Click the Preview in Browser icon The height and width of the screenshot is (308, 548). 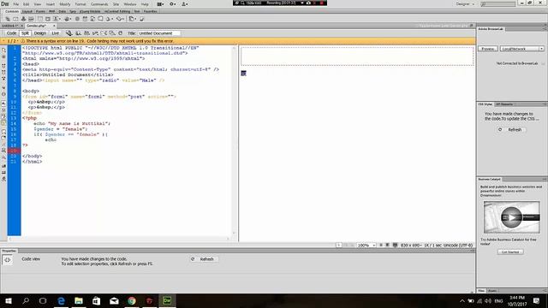point(78,33)
